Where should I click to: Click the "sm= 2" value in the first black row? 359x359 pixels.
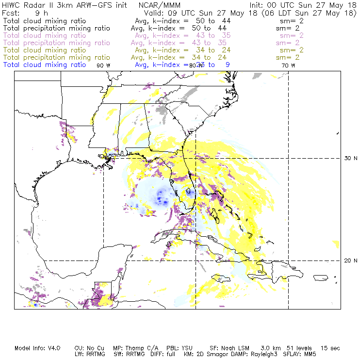tap(292, 21)
